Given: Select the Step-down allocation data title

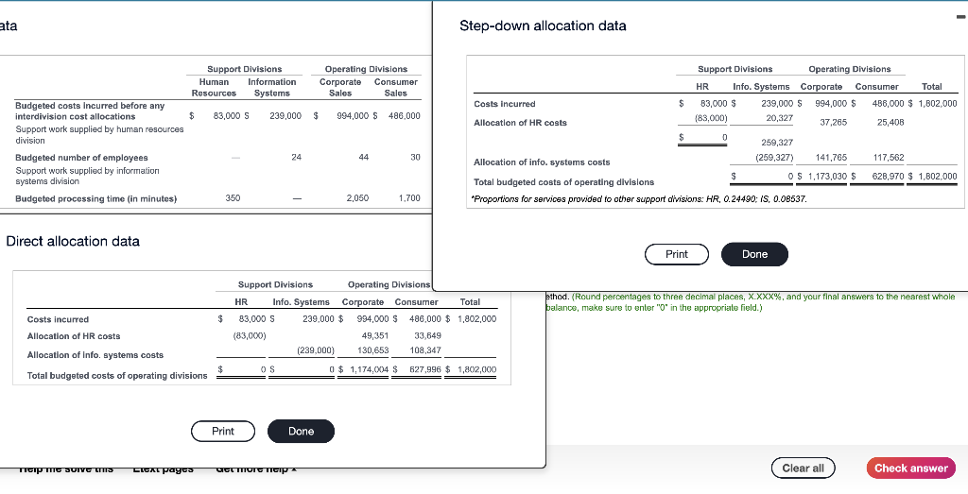Looking at the screenshot, I should (x=543, y=26).
